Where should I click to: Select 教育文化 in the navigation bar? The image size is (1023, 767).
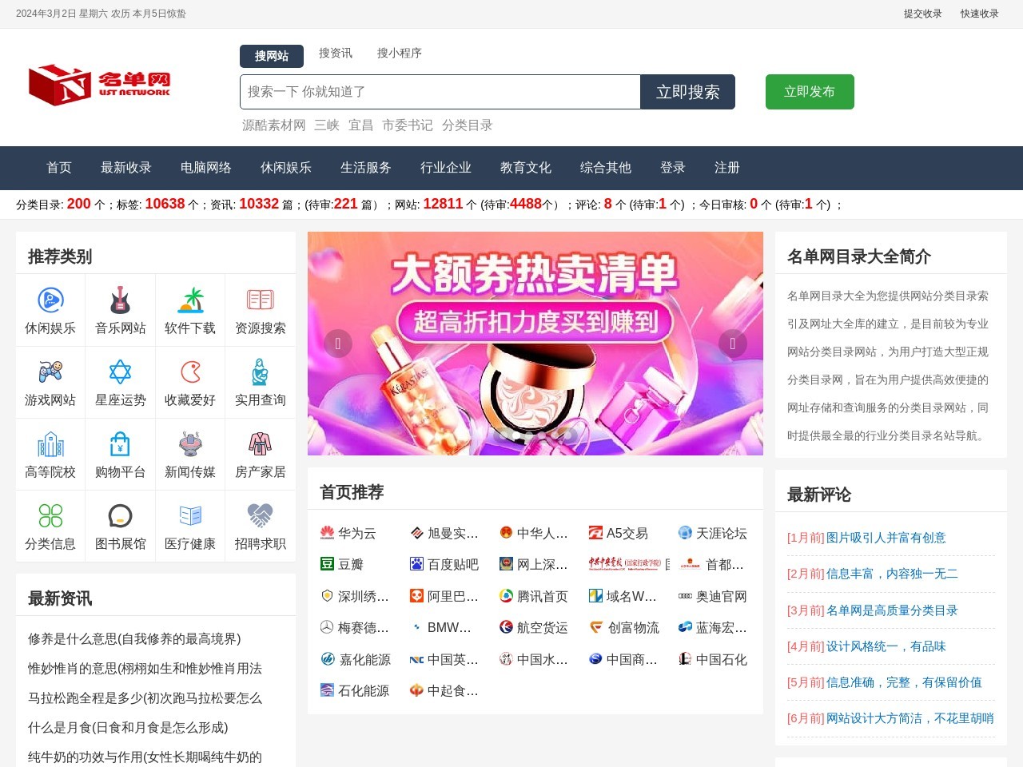pyautogui.click(x=525, y=168)
